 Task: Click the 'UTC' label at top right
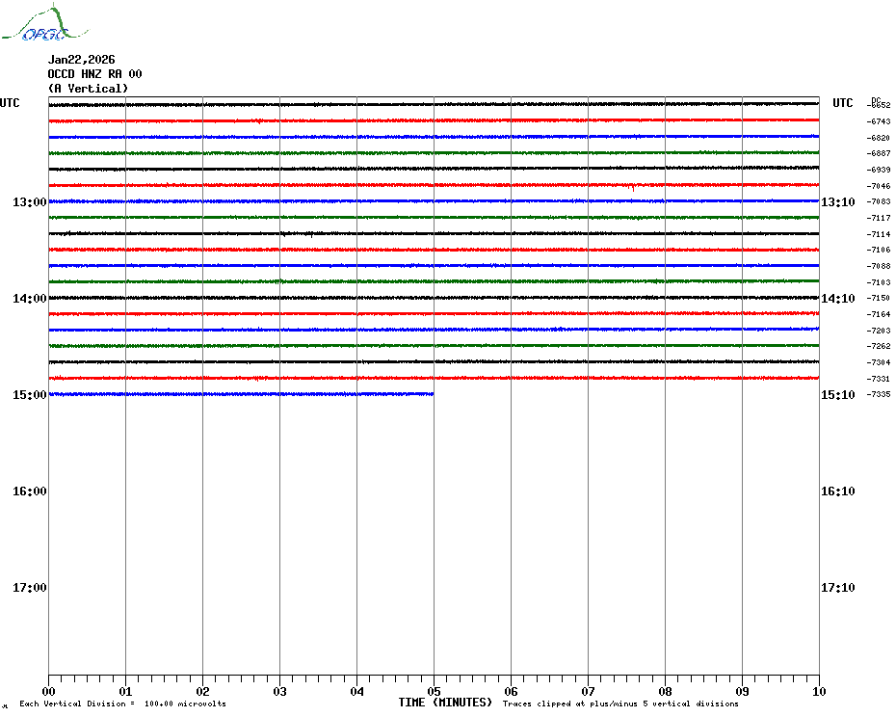(x=842, y=103)
